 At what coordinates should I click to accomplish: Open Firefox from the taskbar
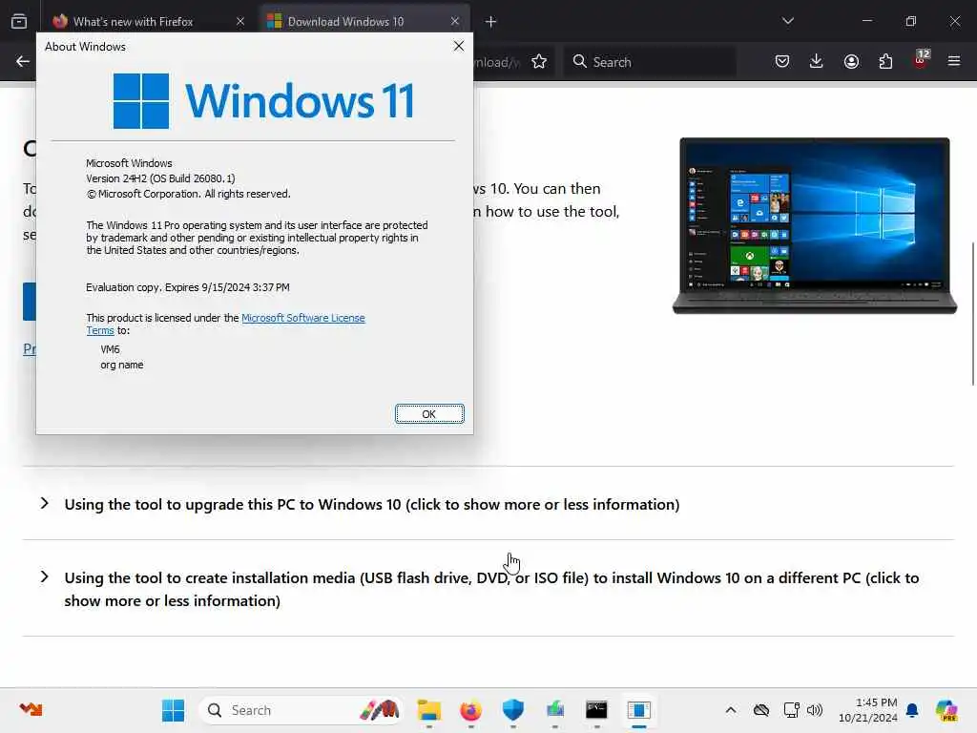[x=471, y=710]
